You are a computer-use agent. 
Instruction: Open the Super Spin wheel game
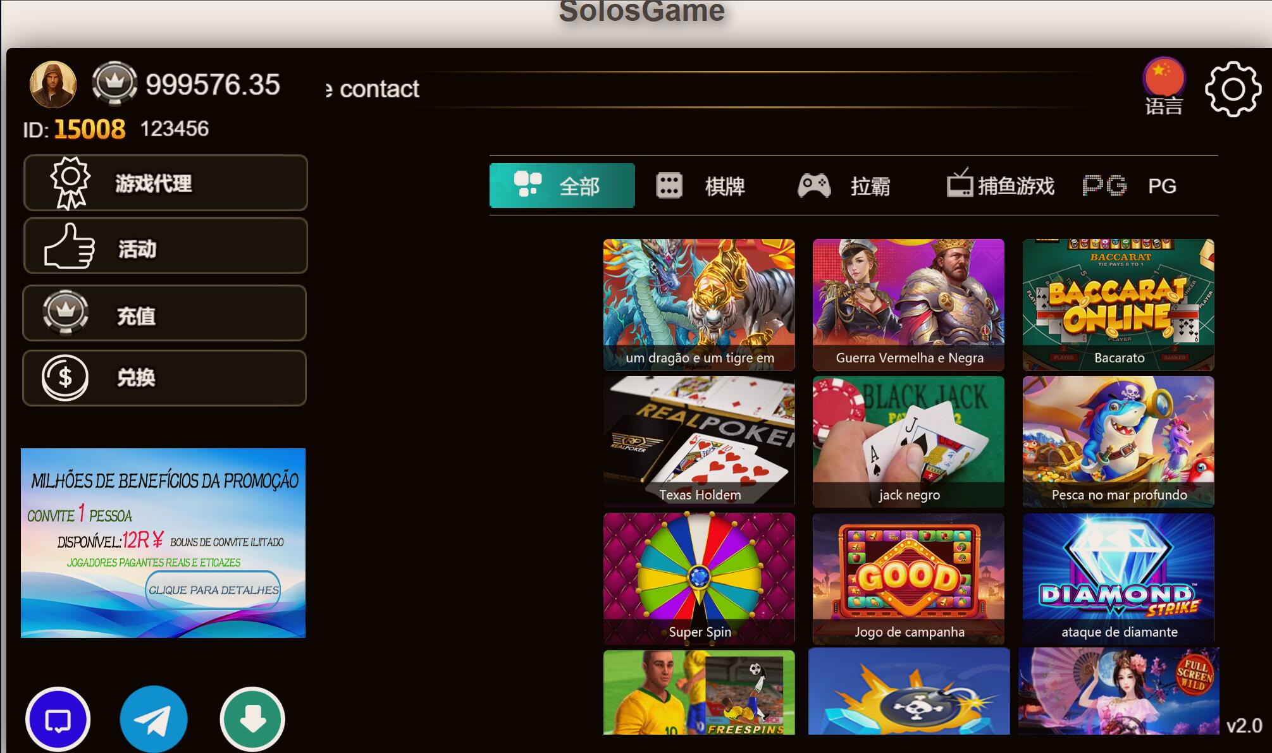pos(699,579)
